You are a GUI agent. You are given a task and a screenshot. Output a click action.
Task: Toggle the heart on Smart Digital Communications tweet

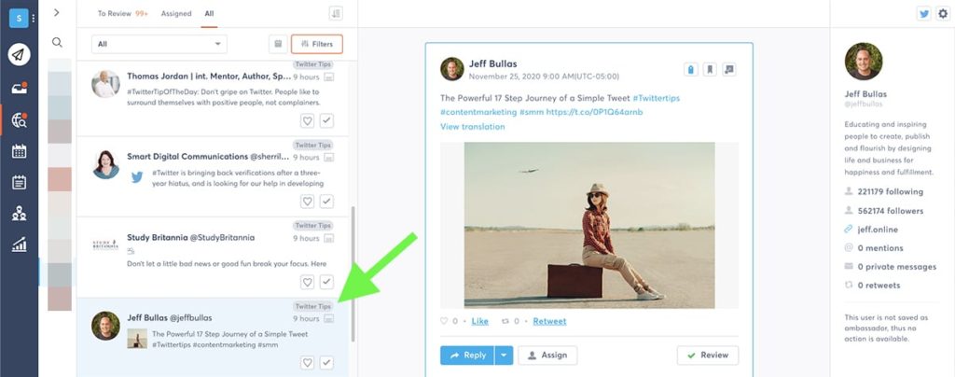tap(307, 202)
